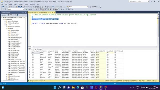Open the Window menu
This screenshot has width=160, height=90.
pyautogui.click(x=32, y=4)
